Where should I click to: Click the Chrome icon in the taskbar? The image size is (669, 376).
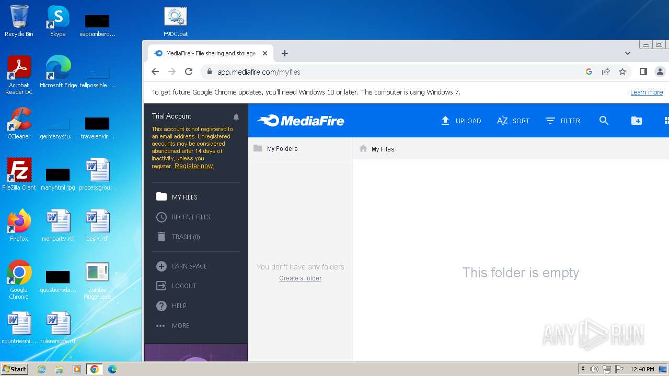(x=95, y=369)
